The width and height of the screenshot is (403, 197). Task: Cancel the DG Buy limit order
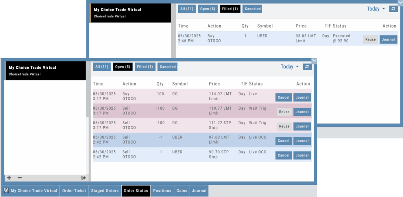pyautogui.click(x=283, y=98)
